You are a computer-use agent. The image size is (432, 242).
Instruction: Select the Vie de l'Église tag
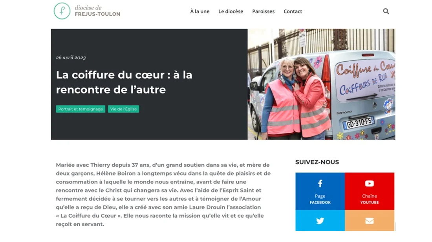tap(123, 109)
